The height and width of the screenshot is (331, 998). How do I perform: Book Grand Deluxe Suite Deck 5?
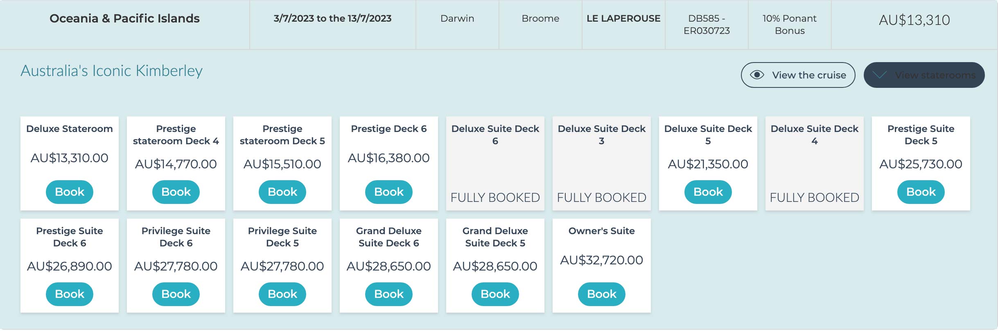(495, 294)
